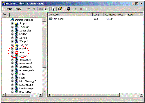Sort by the Computer column header
Image resolution: width=145 pixels, height=103 pixels.
click(x=70, y=15)
